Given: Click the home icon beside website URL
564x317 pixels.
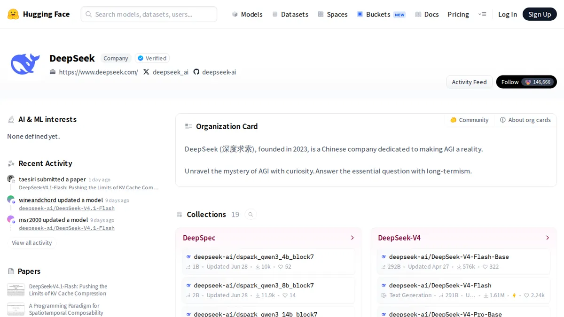Looking at the screenshot, I should pyautogui.click(x=53, y=72).
